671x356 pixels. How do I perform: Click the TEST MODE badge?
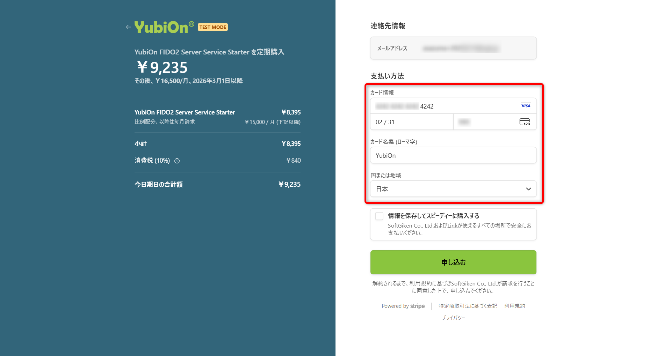coord(212,27)
